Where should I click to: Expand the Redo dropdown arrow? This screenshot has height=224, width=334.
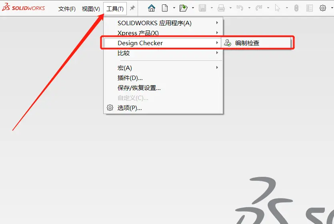268,8
